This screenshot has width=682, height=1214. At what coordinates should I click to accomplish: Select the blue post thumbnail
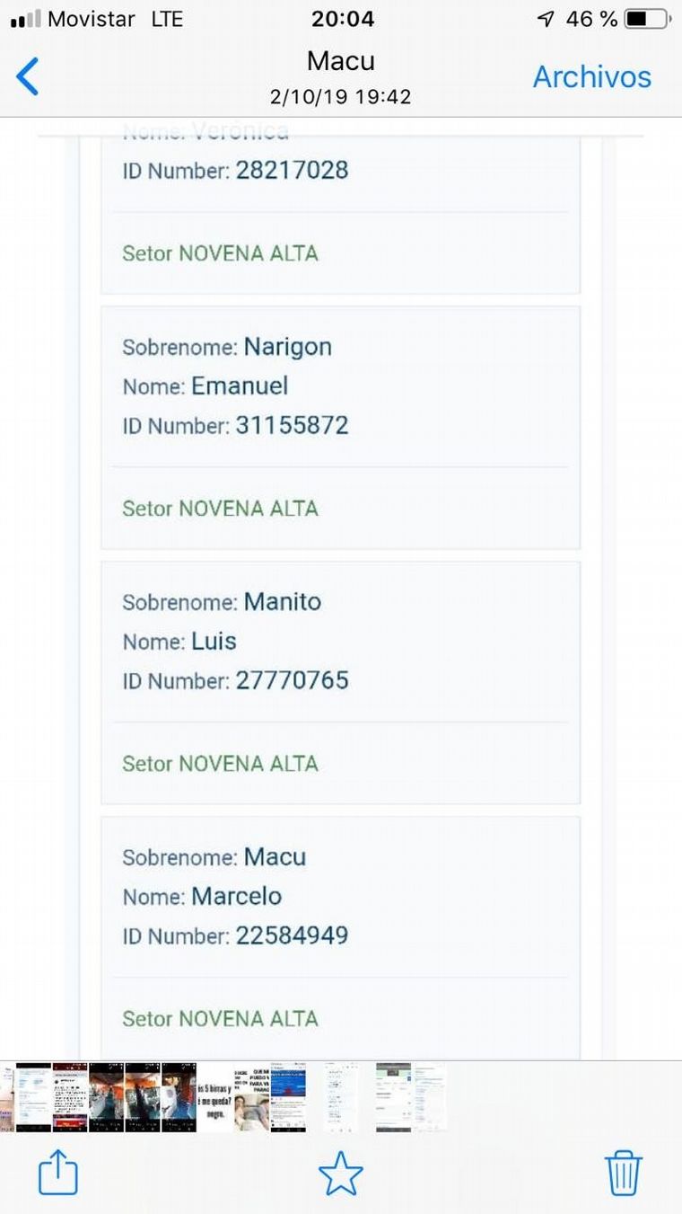tap(288, 1097)
